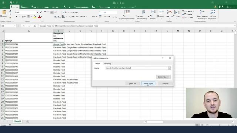
Task: Open the Alignment group dialog launcher
Action: pyautogui.click(x=97, y=21)
